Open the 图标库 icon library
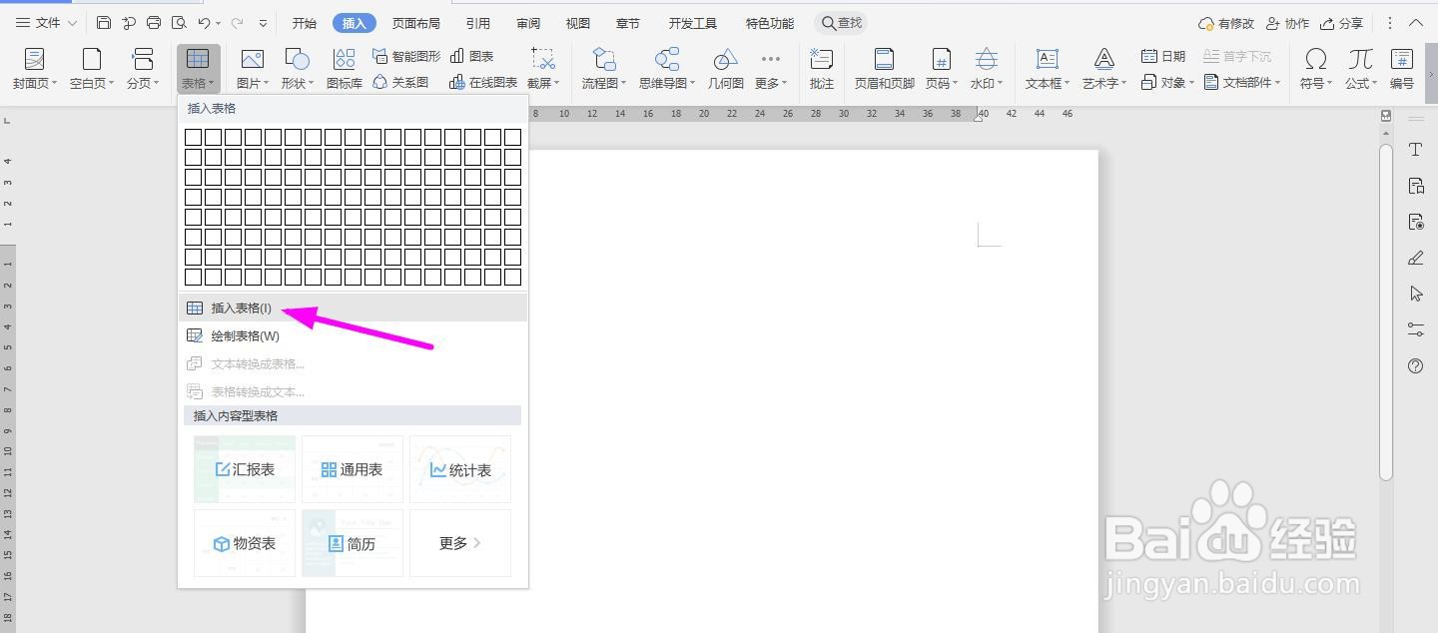1438x633 pixels. 345,69
